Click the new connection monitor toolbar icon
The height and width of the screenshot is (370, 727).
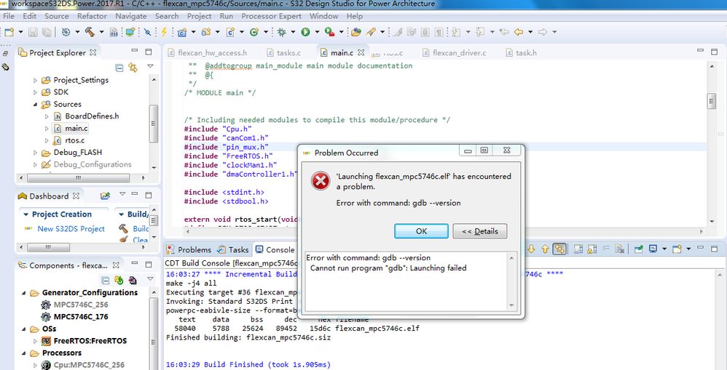pos(130,32)
